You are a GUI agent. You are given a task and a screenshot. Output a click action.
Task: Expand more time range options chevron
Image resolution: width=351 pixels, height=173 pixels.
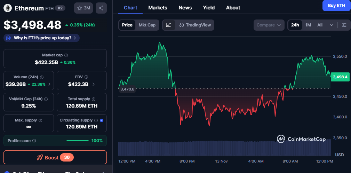point(331,25)
